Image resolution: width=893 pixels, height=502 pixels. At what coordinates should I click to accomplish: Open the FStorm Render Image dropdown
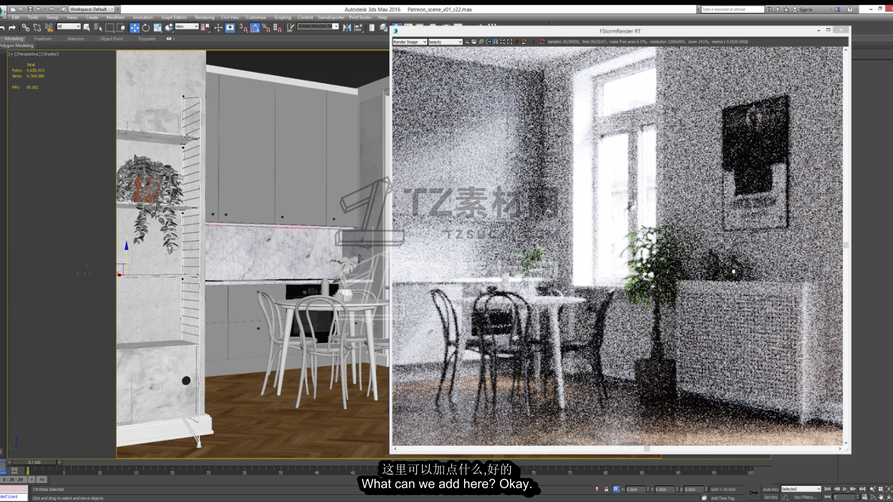pos(409,42)
